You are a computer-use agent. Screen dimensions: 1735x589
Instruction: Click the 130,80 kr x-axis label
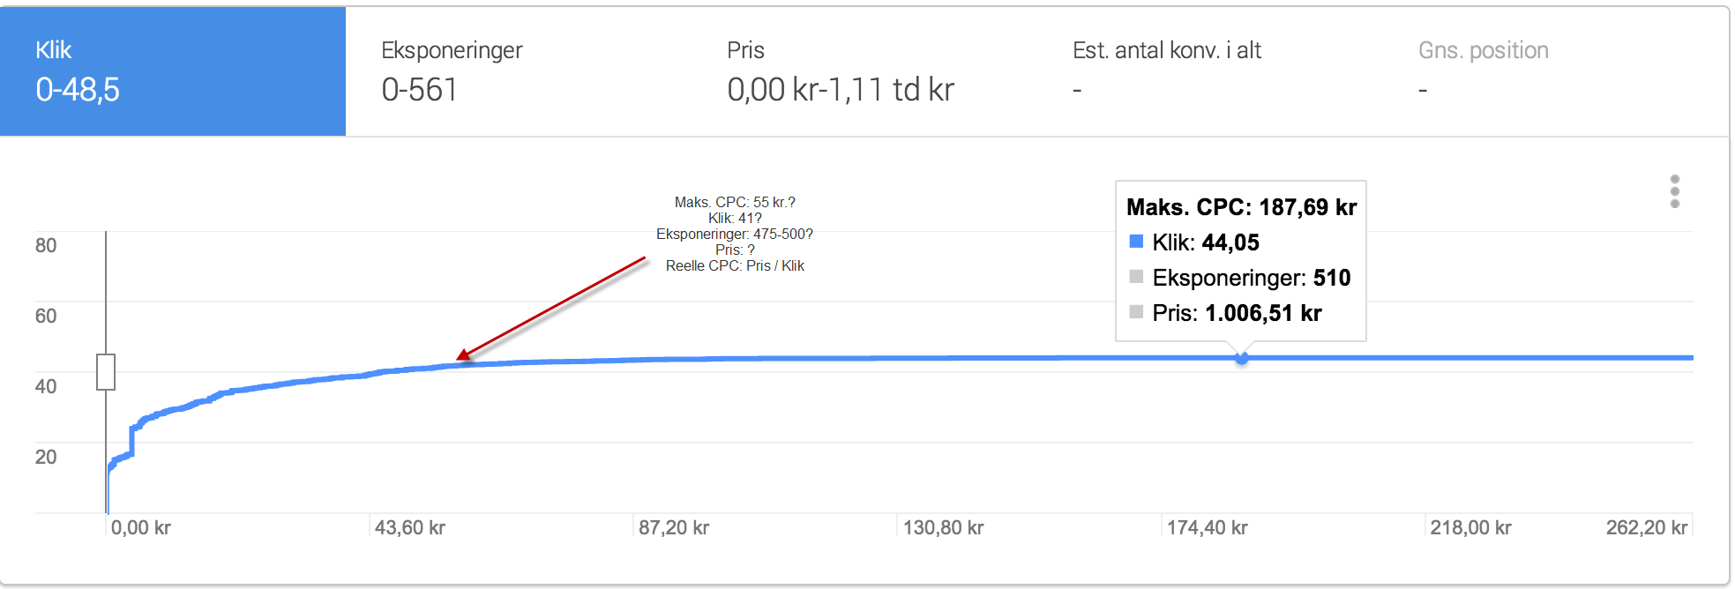943,527
